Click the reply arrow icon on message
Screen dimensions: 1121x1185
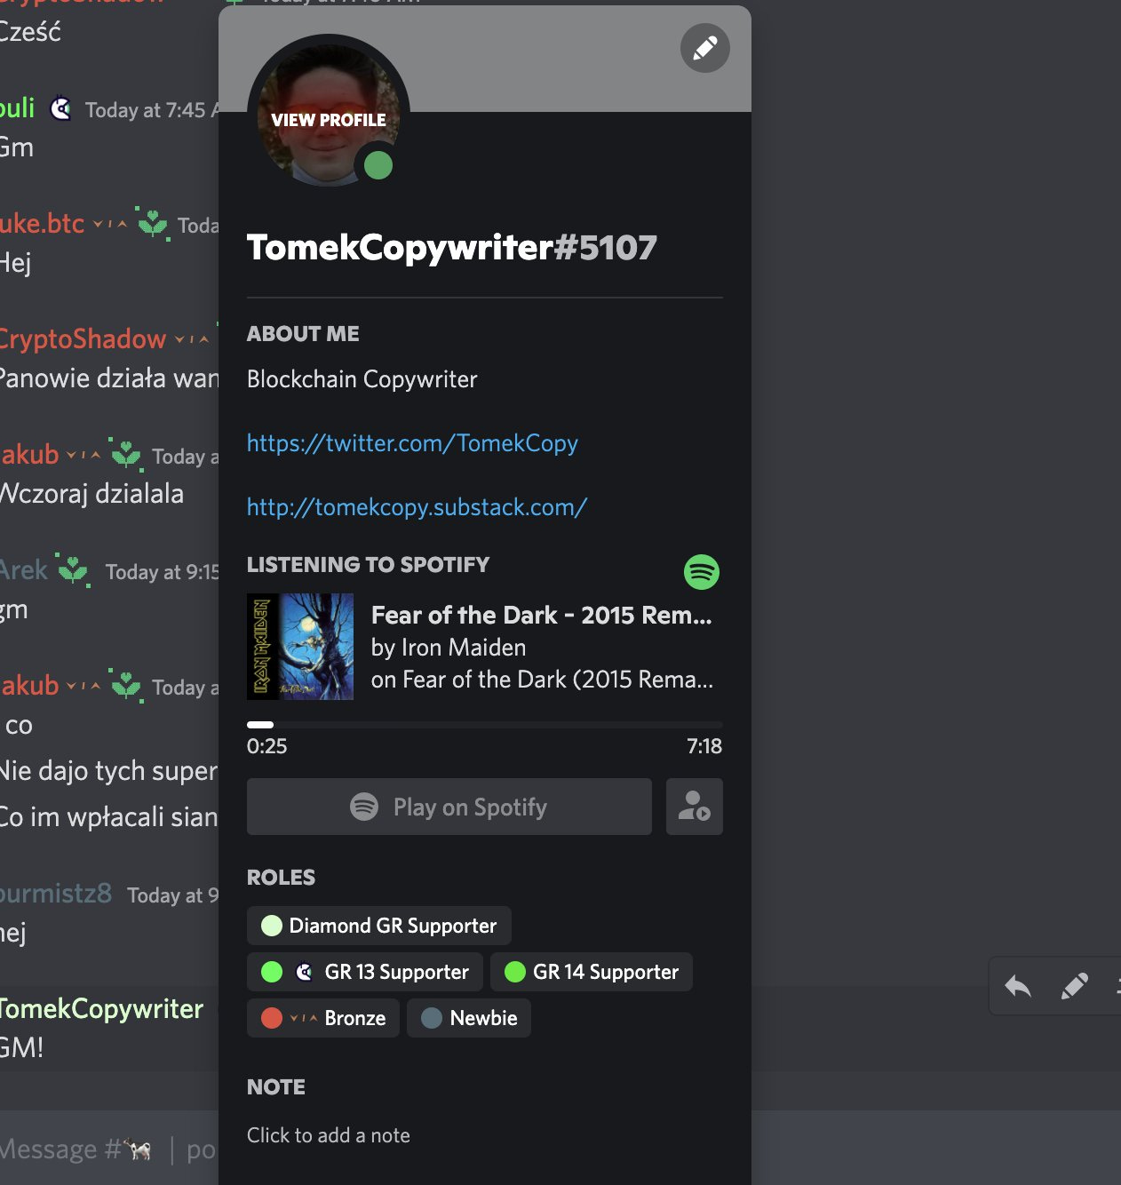1018,986
